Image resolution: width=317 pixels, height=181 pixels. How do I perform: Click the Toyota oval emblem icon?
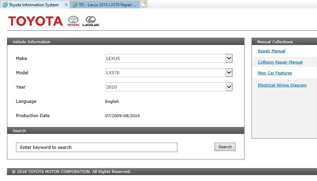tap(73, 21)
